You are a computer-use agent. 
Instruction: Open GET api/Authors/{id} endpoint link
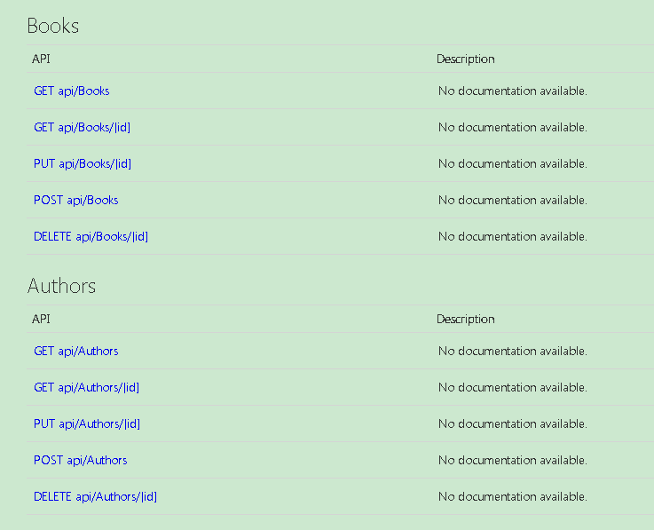click(86, 387)
